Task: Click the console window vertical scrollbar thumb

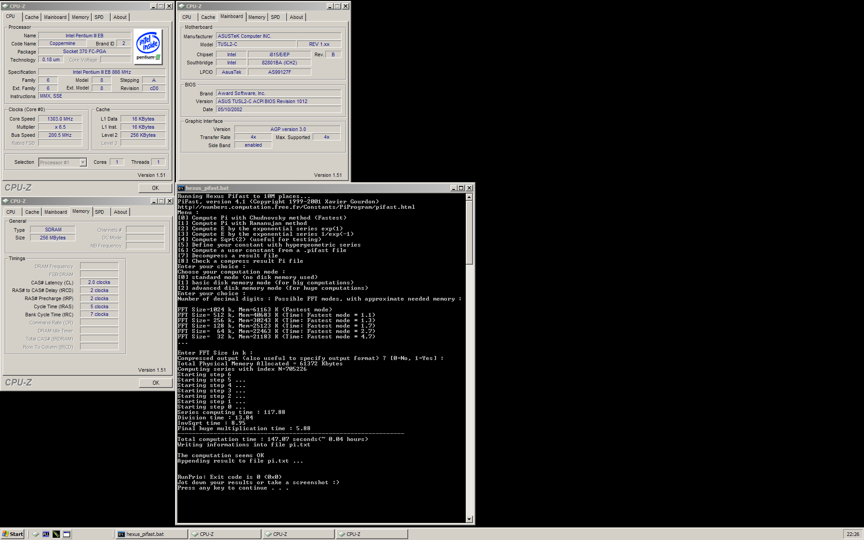Action: pos(469,233)
